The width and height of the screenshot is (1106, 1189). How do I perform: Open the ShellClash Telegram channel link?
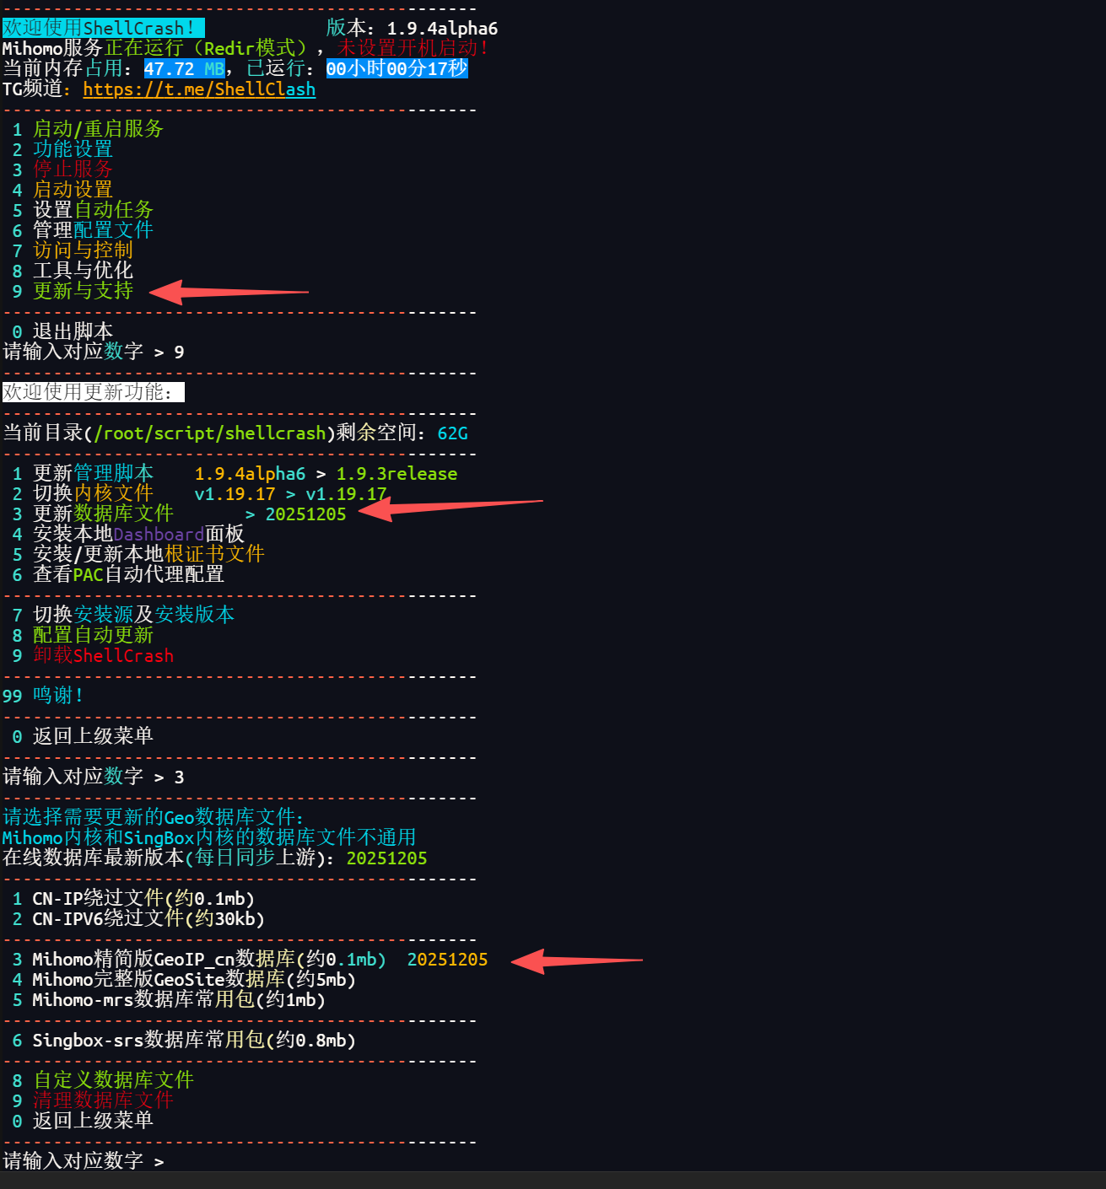(199, 89)
